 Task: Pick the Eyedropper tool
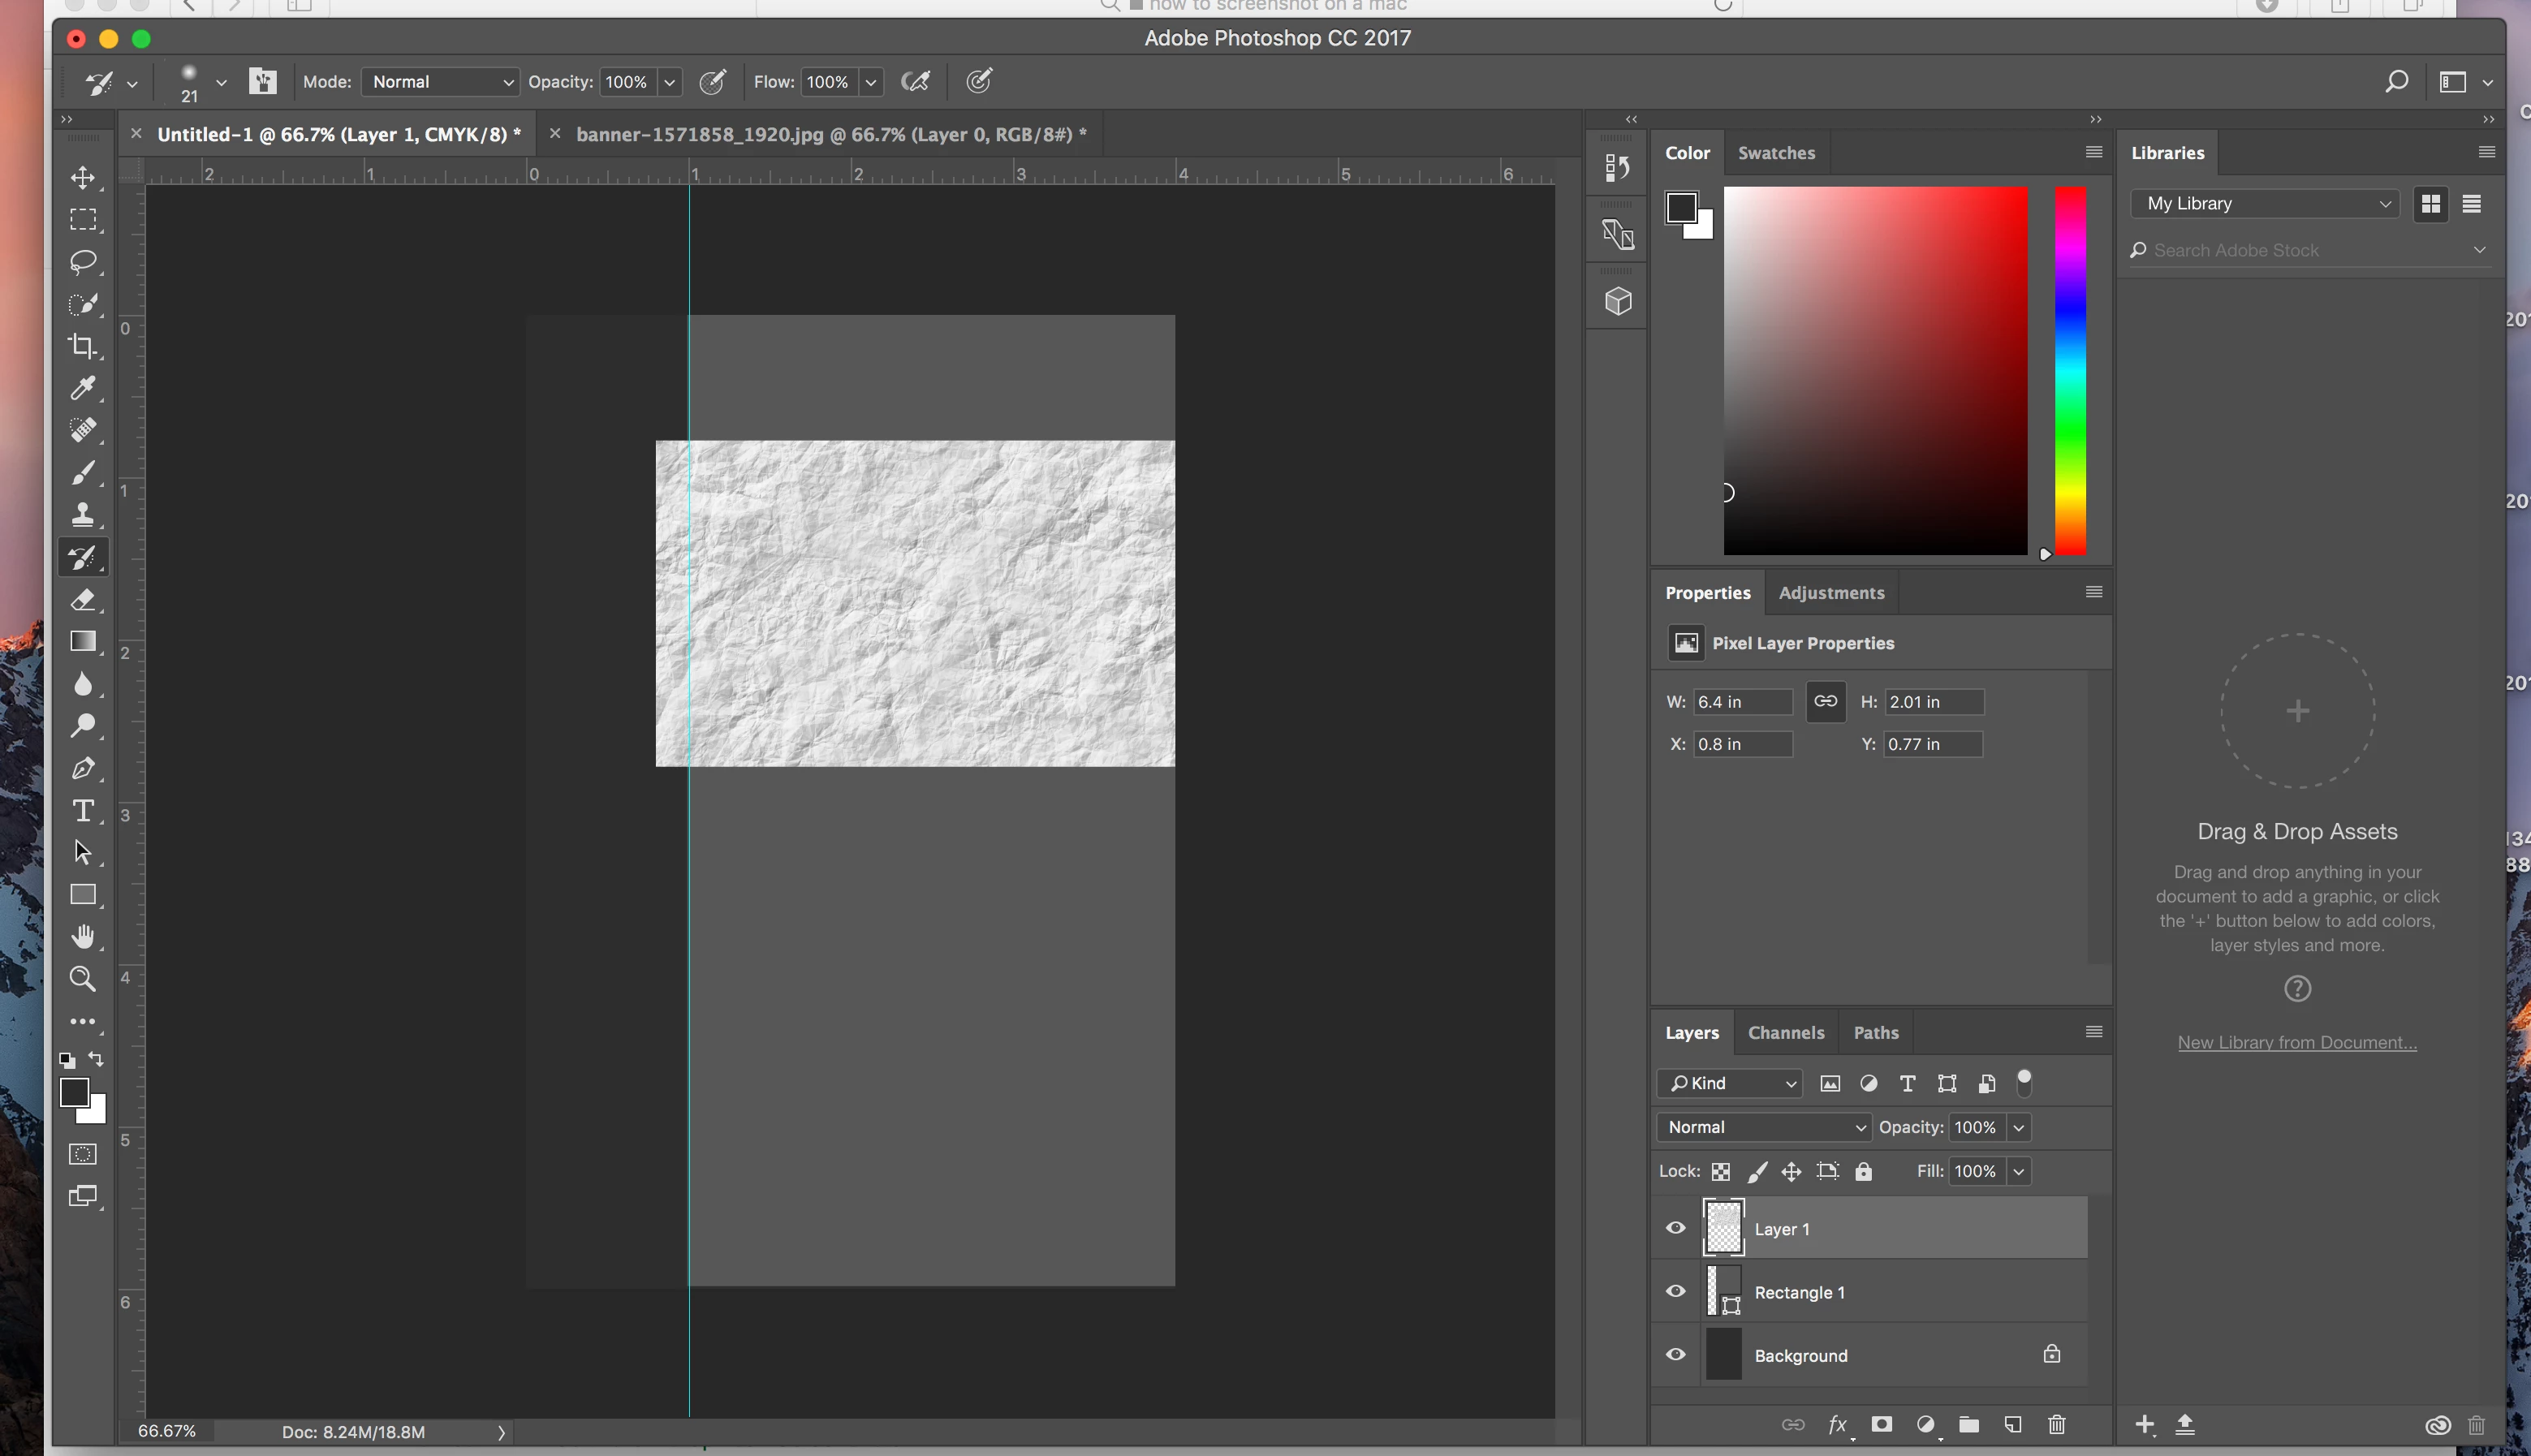click(x=83, y=388)
